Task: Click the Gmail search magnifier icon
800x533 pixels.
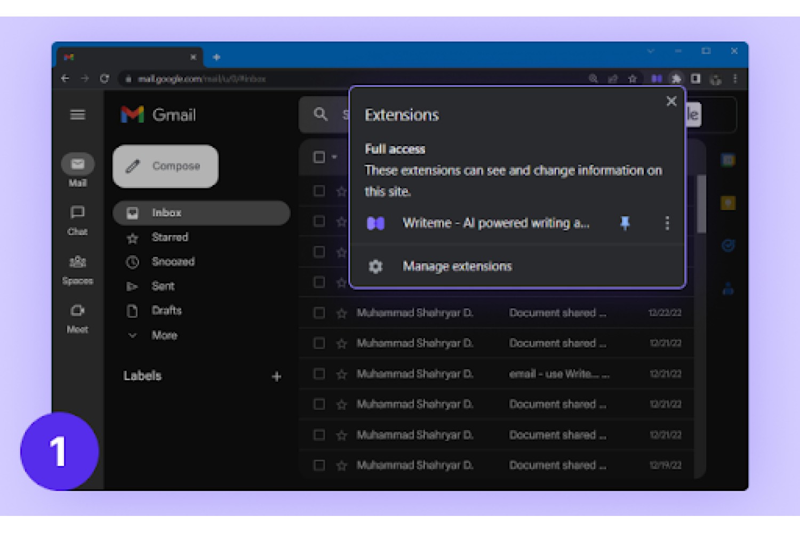Action: coord(321,114)
